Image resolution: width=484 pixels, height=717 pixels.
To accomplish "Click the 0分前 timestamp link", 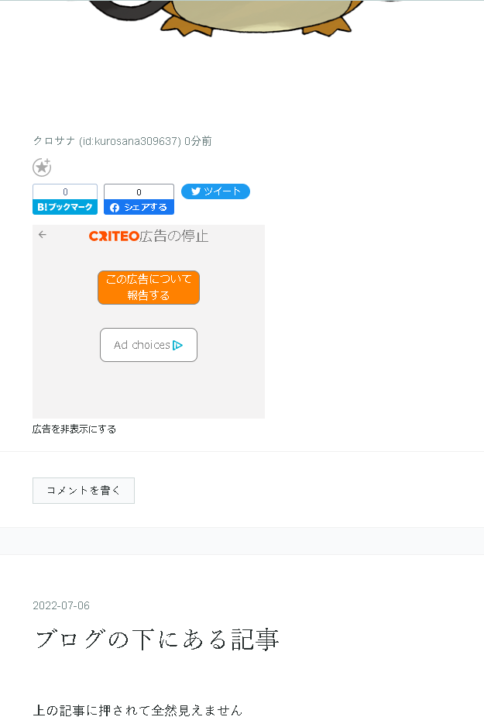I will coord(198,141).
